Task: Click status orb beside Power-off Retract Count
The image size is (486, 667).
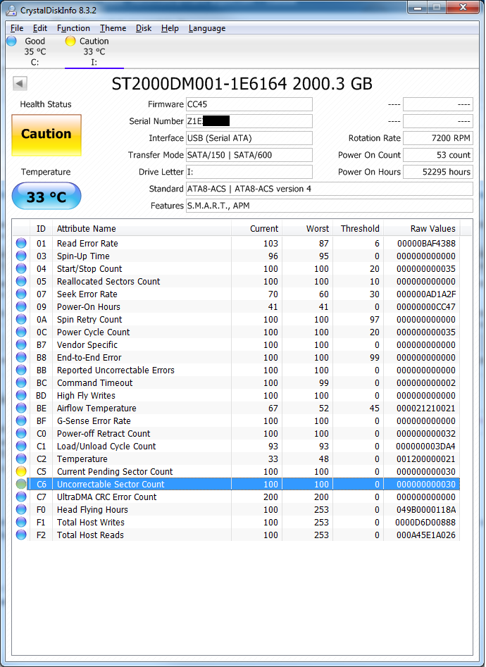Action: 21,433
